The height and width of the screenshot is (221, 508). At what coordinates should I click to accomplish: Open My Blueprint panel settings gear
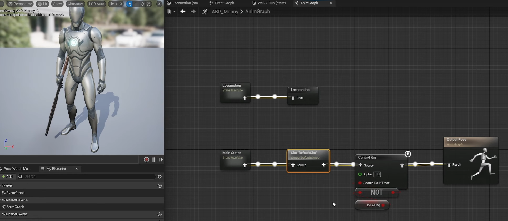point(160,177)
